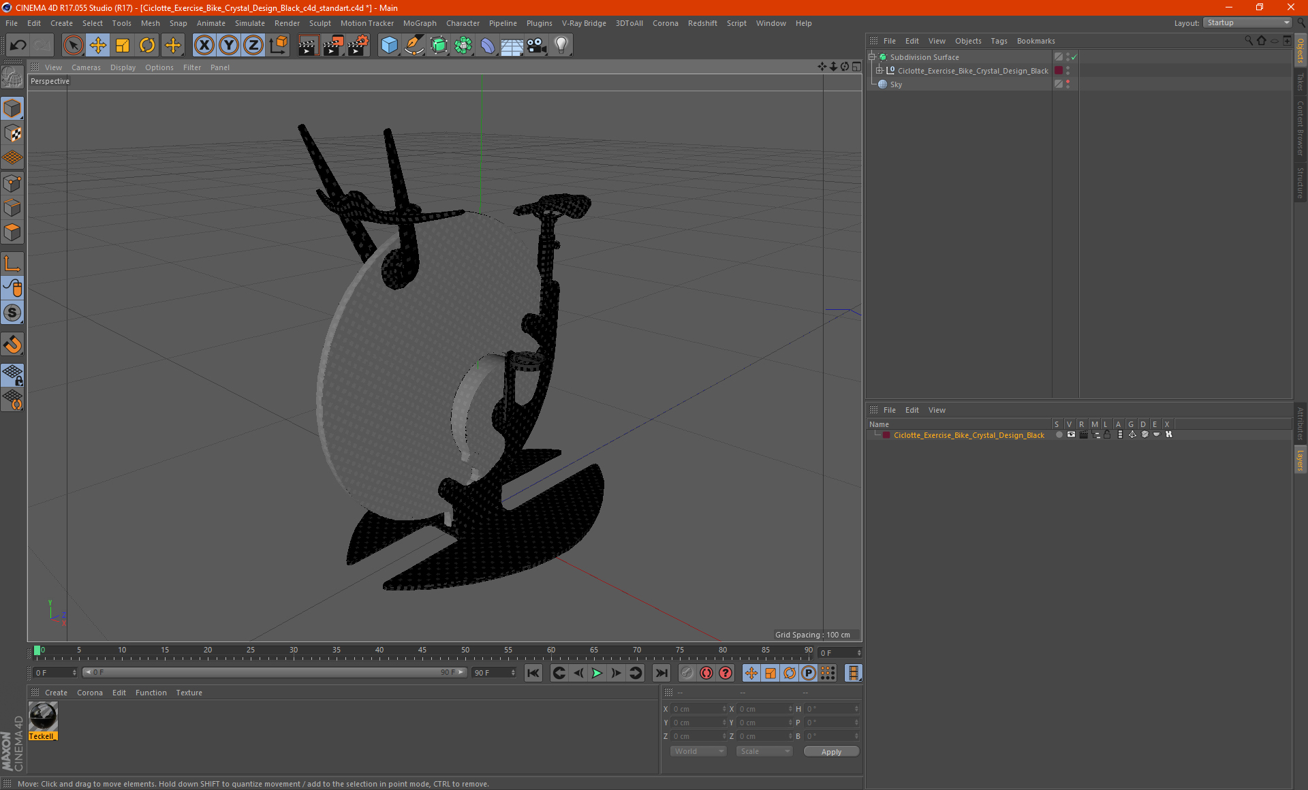
Task: Click Ciclotte object layer color swatch
Action: pyautogui.click(x=1059, y=71)
